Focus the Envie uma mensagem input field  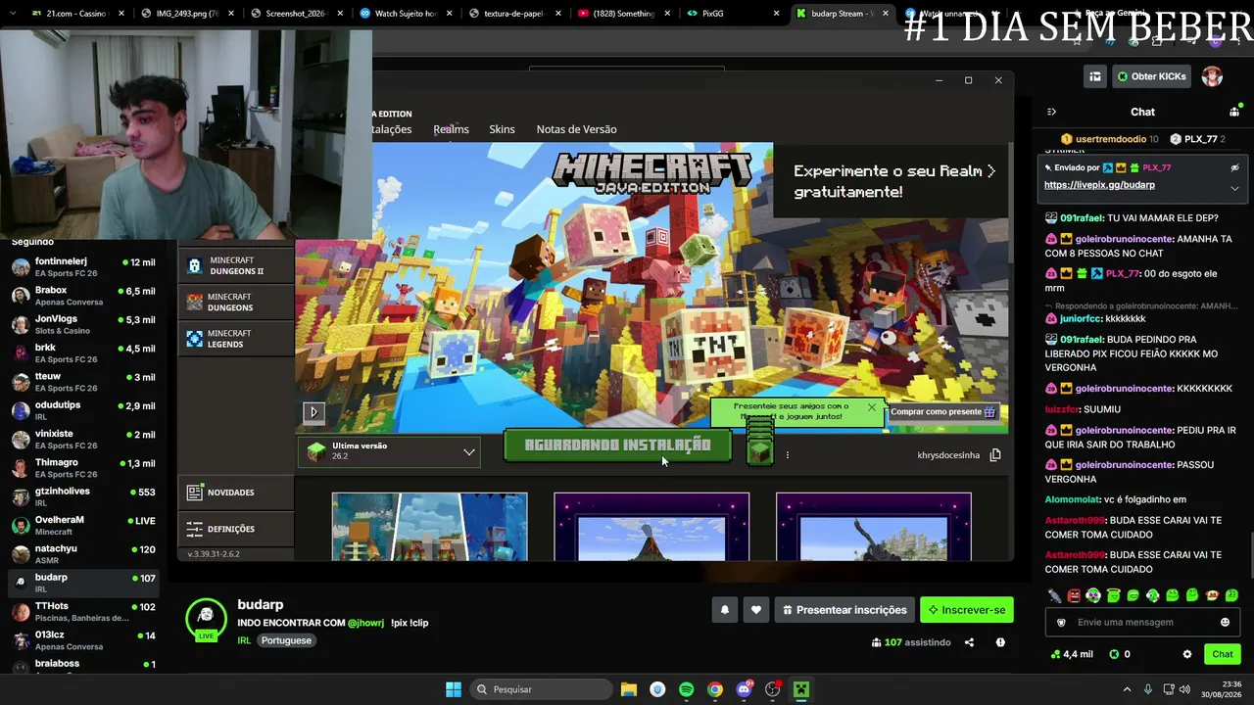[x=1142, y=622]
